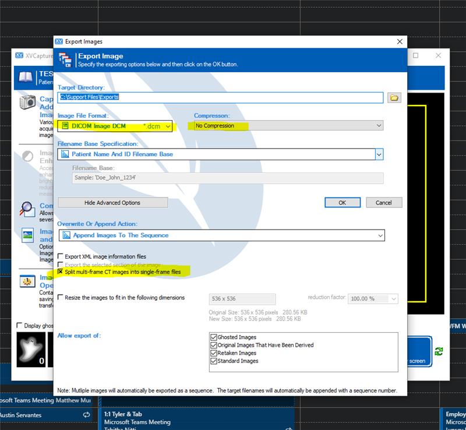The width and height of the screenshot is (466, 430).
Task: Open the folder browse icon for Target Directory
Action: pos(394,97)
